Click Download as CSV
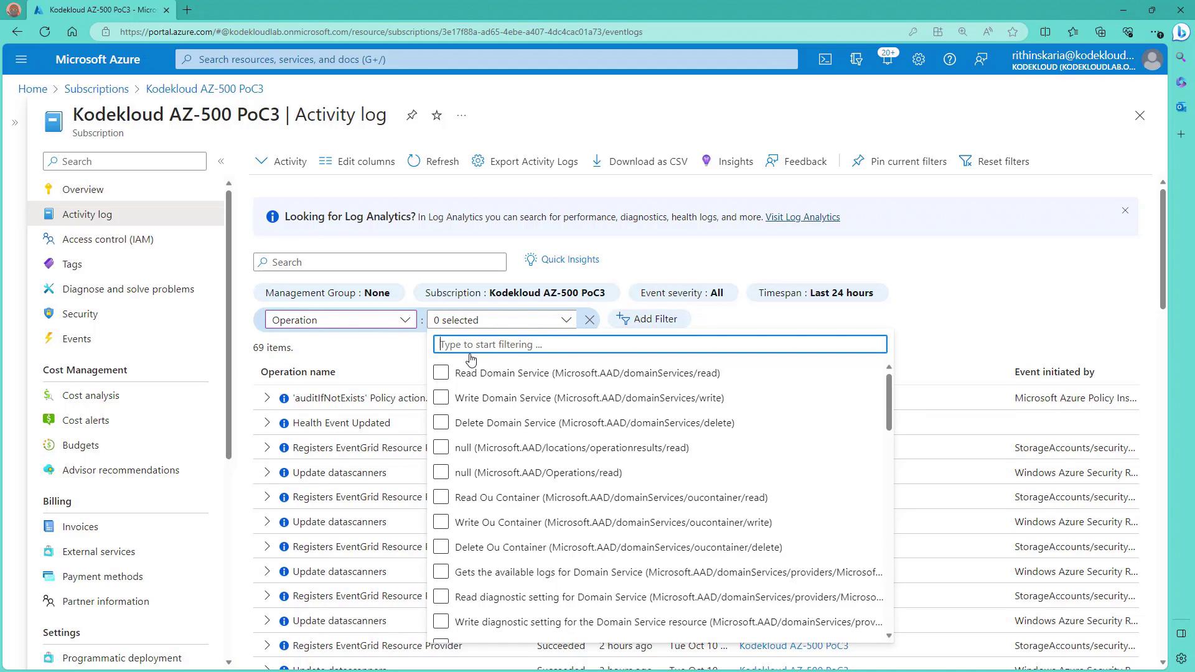 (639, 161)
